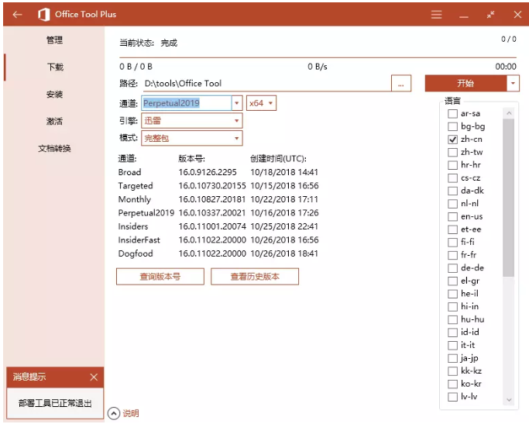Click the 部署工具已正常退出 message

(55, 403)
